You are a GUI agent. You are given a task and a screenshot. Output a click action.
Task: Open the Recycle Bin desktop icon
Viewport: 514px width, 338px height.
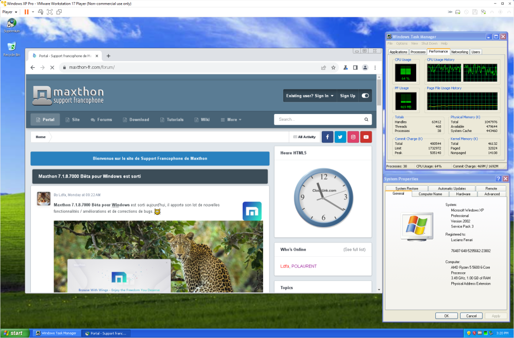point(11,47)
